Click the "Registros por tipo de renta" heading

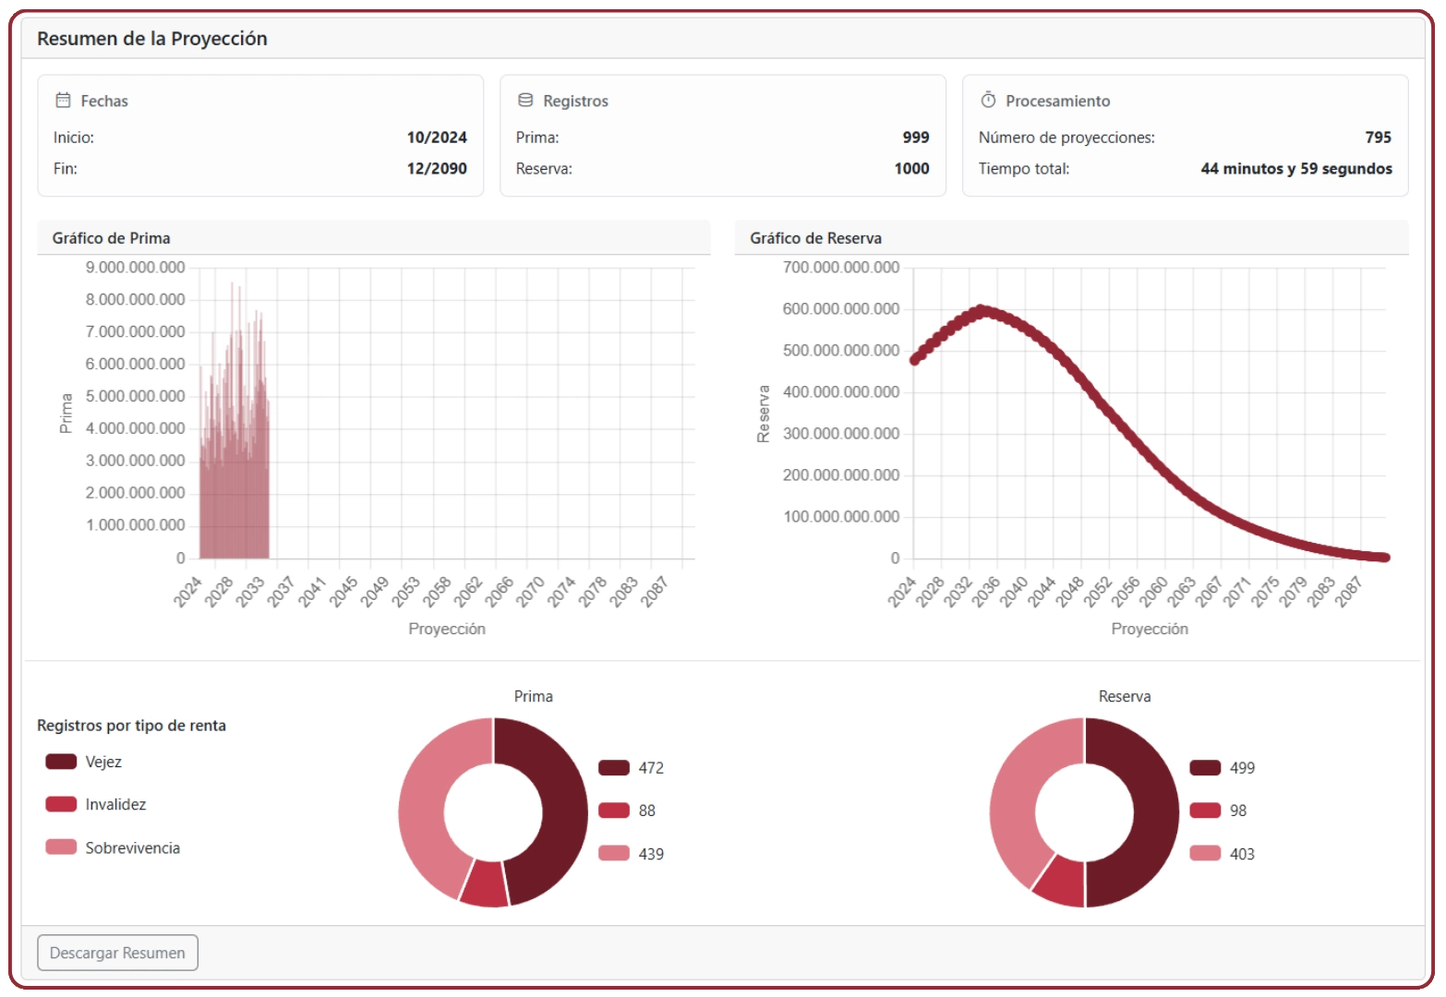coord(131,726)
